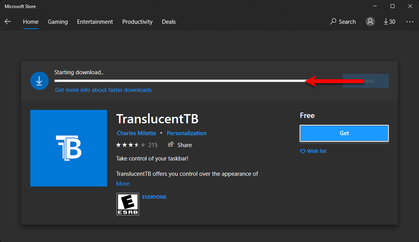Viewport: 419px width, 242px height.
Task: Click the EVERYONE rating link
Action: 154,197
